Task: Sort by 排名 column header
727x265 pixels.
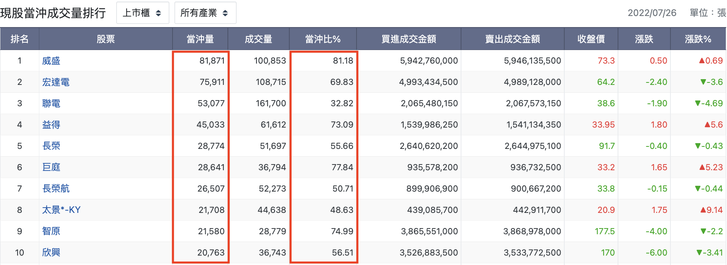Action: (x=20, y=39)
